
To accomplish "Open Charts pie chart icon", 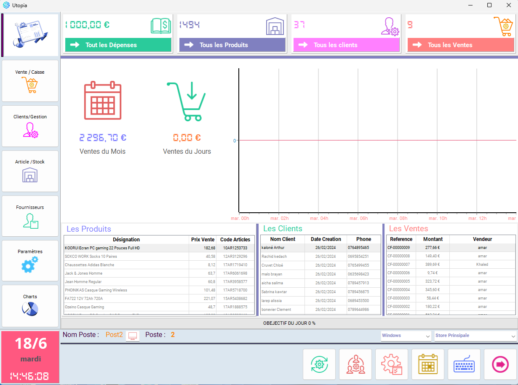I will 30,309.
